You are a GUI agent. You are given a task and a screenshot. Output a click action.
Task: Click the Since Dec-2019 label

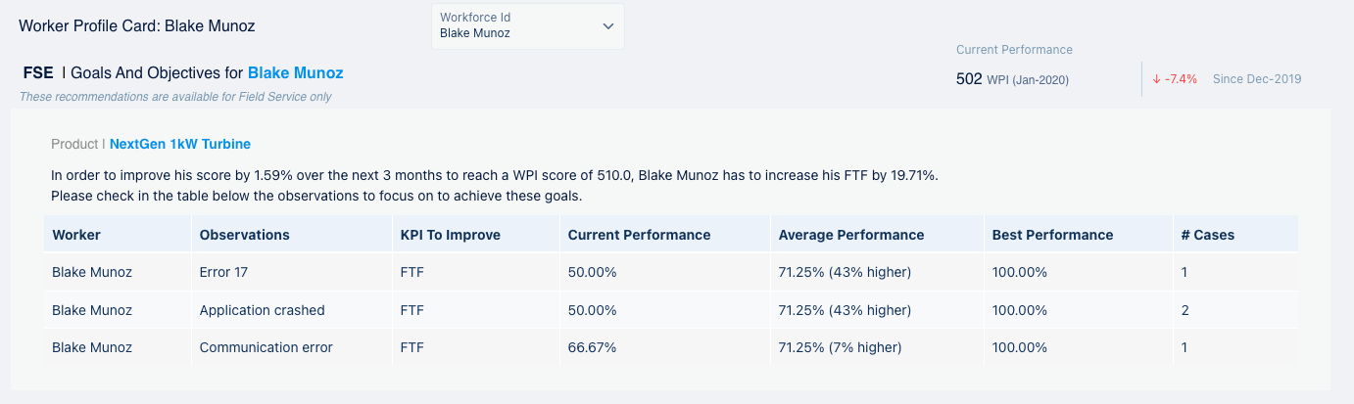coord(1256,79)
